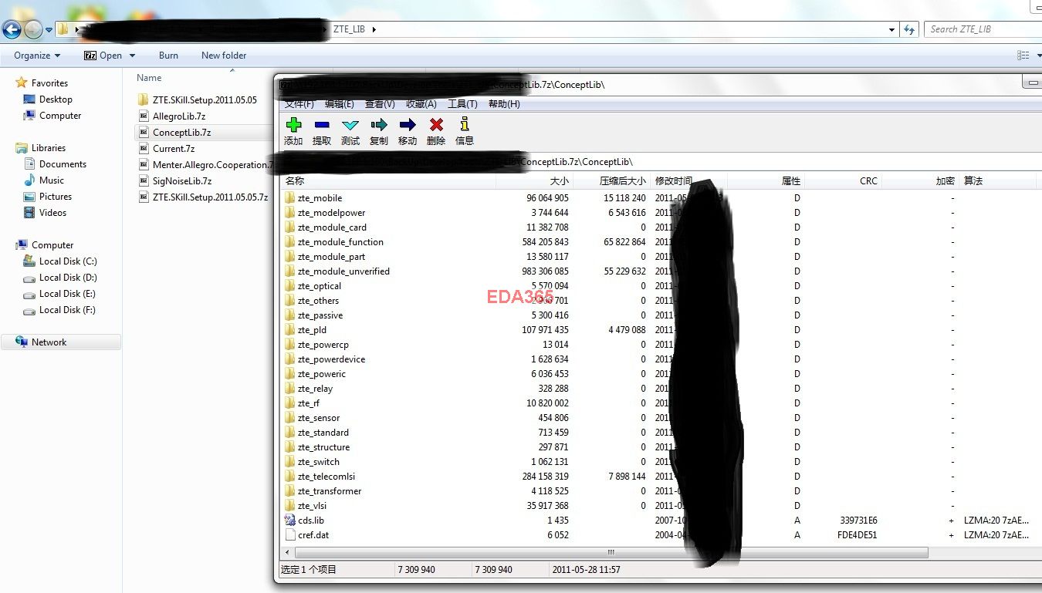Click the Favorites star icon in the sidebar
Viewport: 1042px width, 593px height.
tap(22, 83)
